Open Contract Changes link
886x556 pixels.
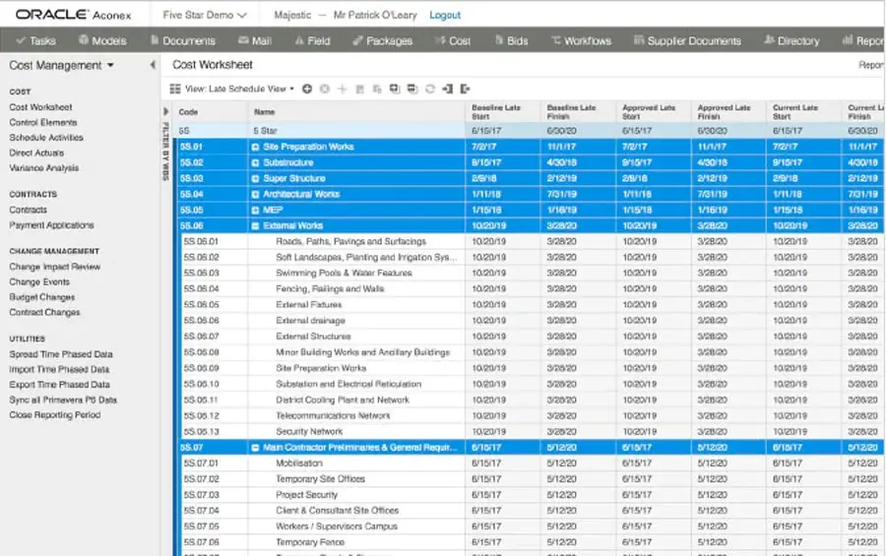[x=44, y=313]
